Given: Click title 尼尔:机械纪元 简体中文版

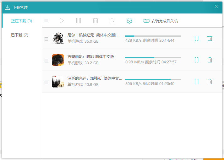Looking at the screenshot, I should [x=94, y=35].
